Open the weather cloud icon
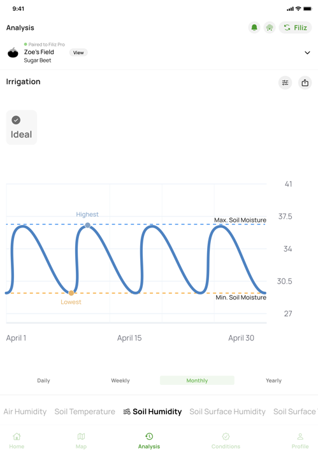The height and width of the screenshot is (455, 318). [270, 27]
